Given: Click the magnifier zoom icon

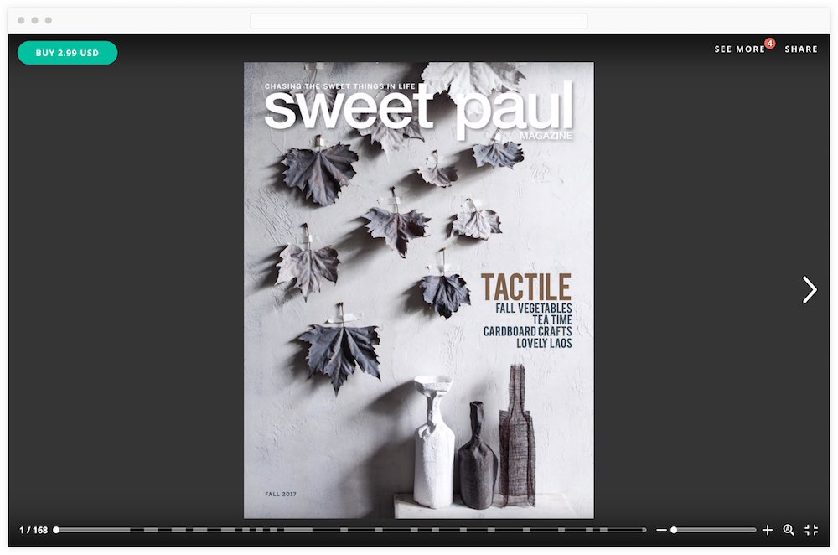Looking at the screenshot, I should 789,530.
